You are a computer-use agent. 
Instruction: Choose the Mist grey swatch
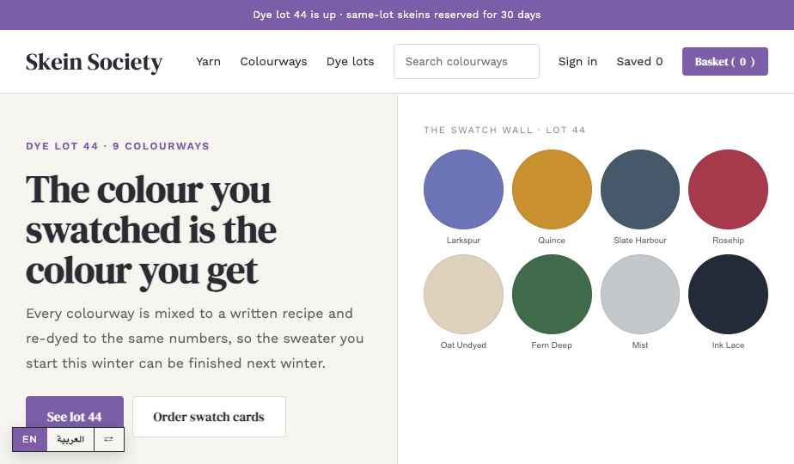click(x=640, y=294)
